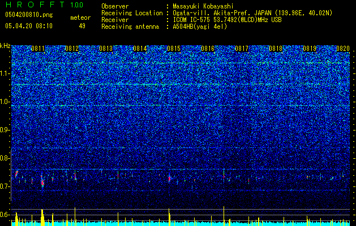
Task: Click the observer name Masayuki Kobayashi
Action: [203, 6]
